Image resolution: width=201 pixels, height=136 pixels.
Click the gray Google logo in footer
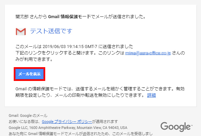tap(177, 127)
